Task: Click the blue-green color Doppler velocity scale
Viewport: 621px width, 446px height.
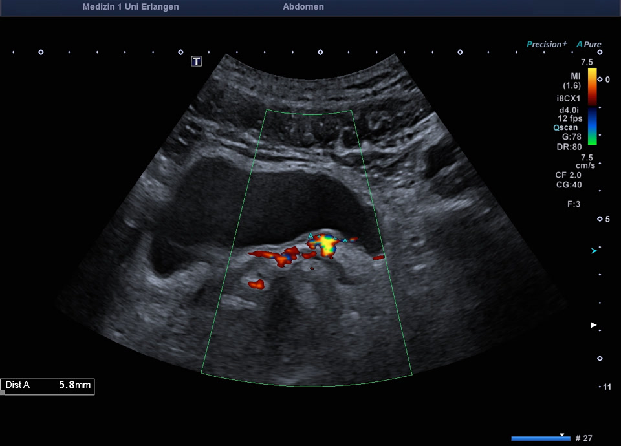Action: [x=592, y=127]
